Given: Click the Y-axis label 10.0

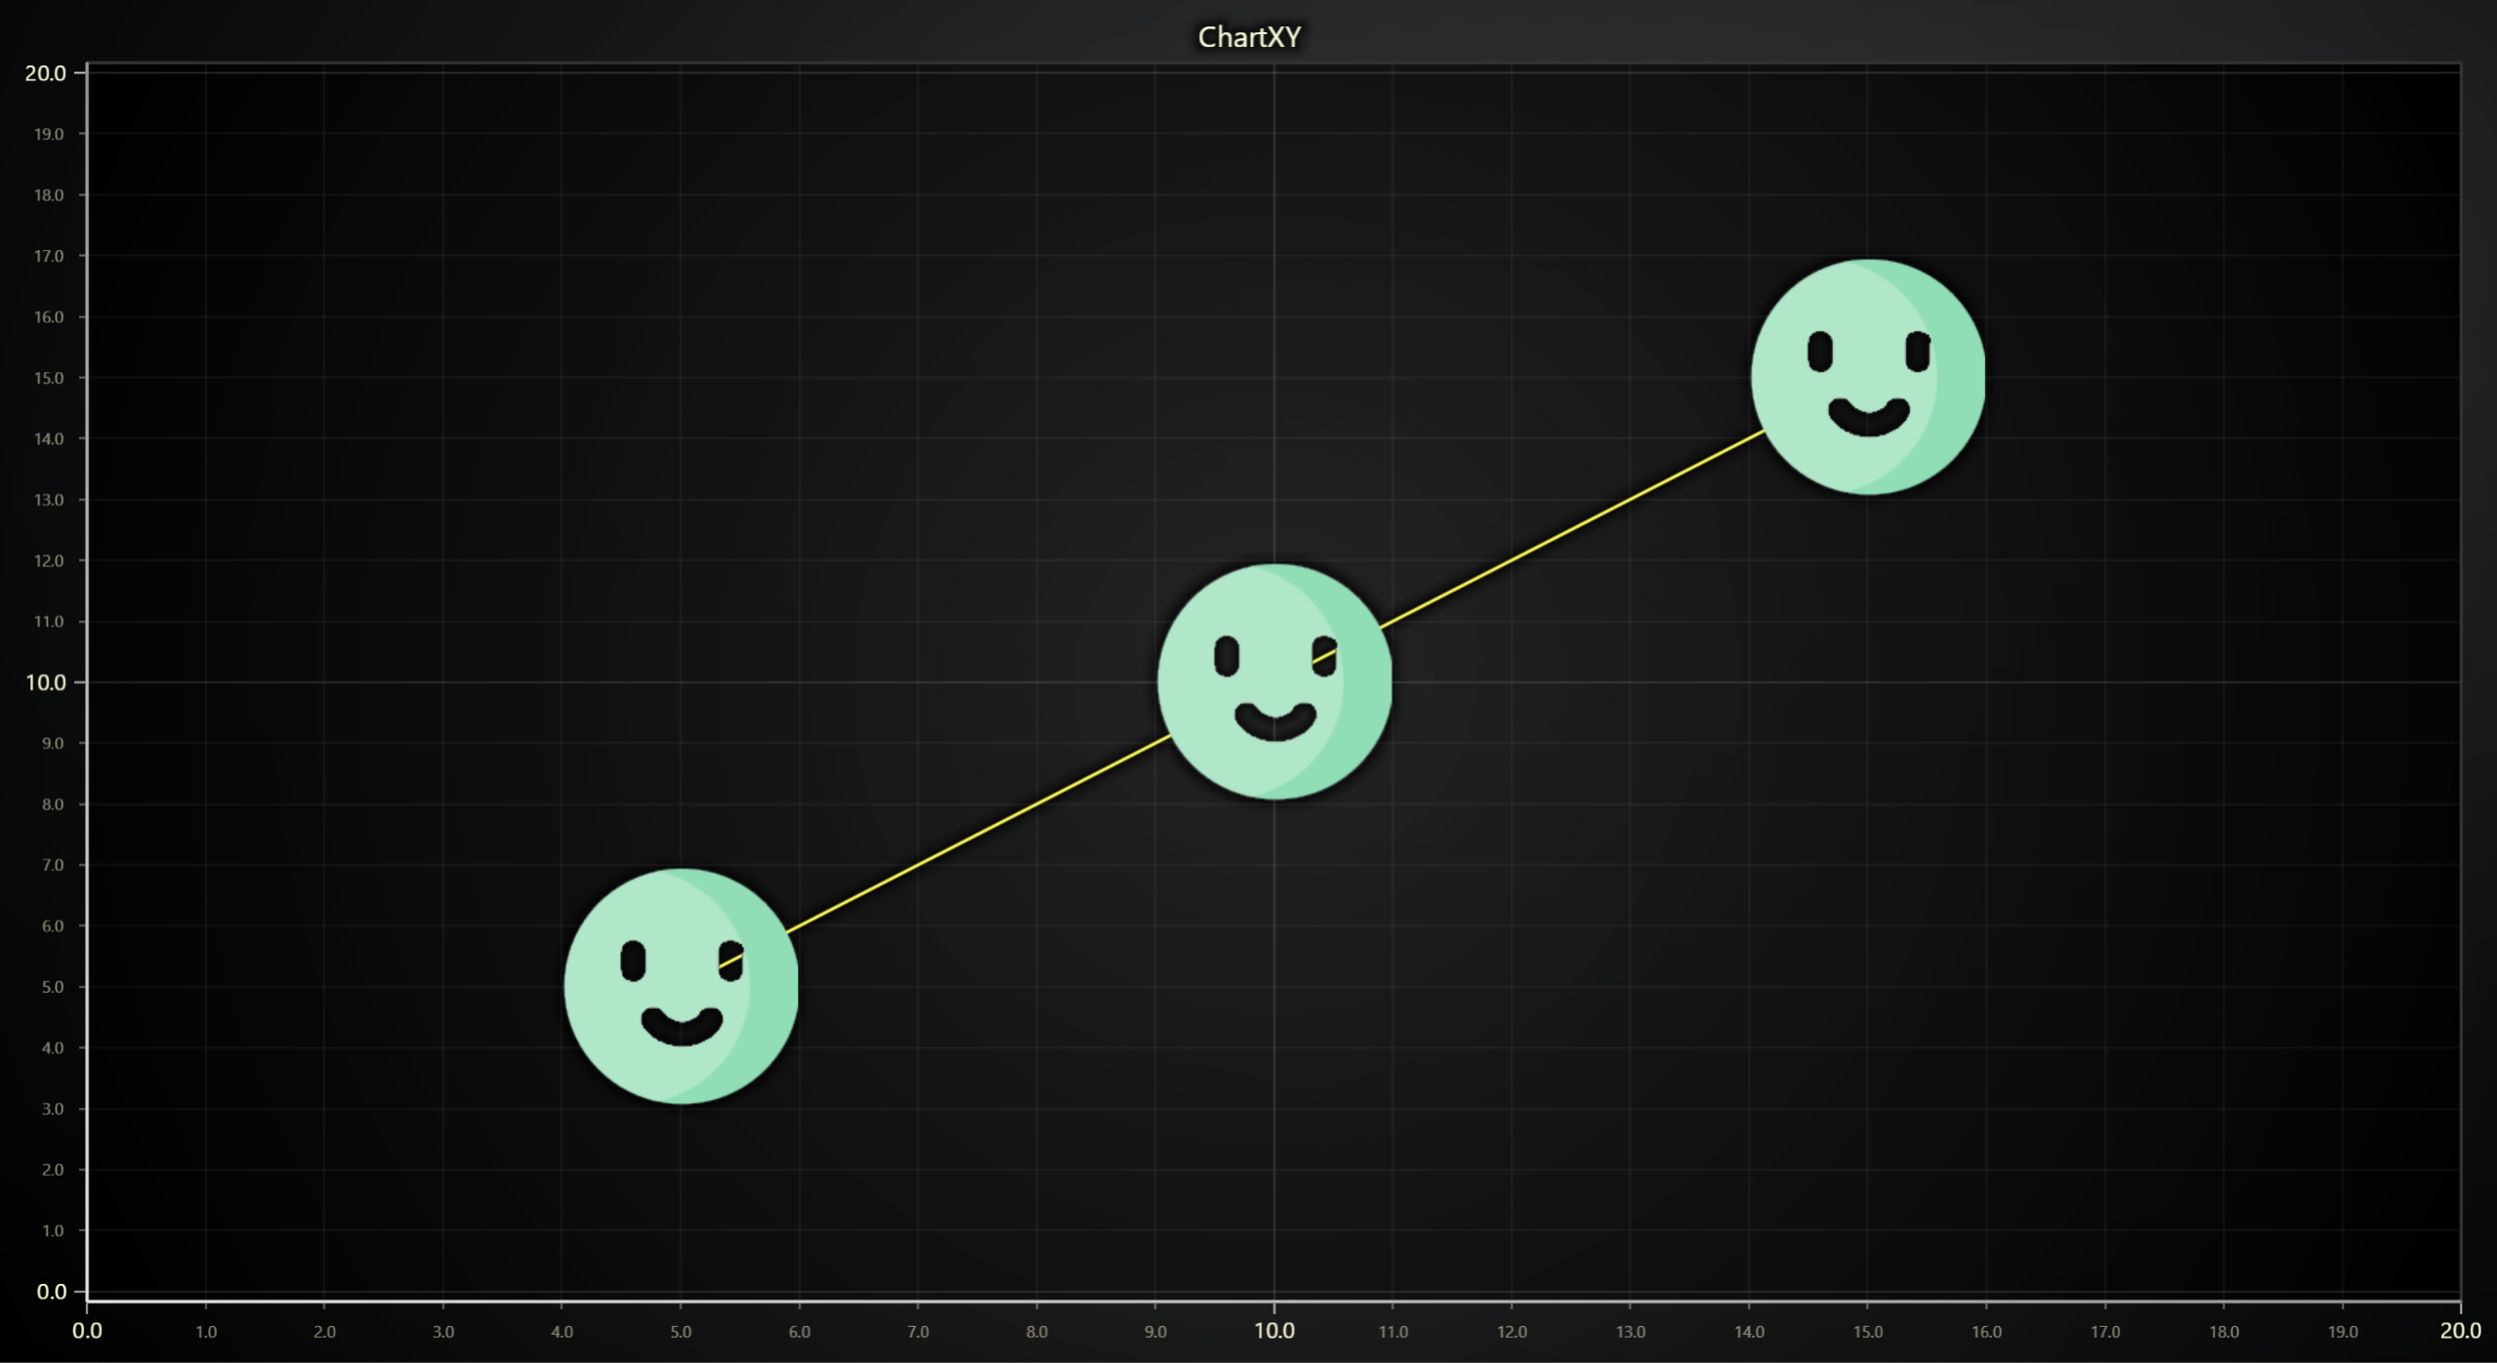Looking at the screenshot, I should click(46, 682).
